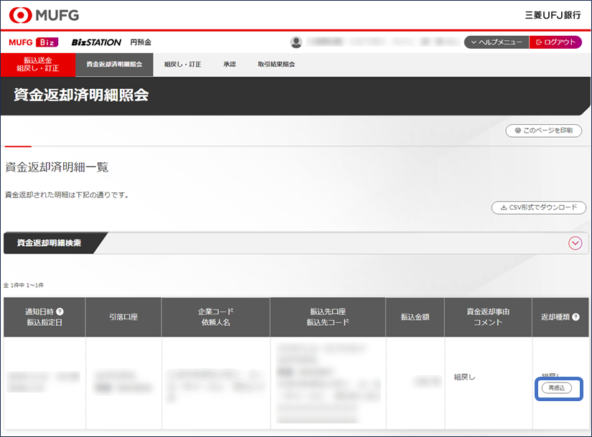592x437 pixels.
Task: Switch to the 資金返却済明細照会 tab
Action: pyautogui.click(x=114, y=65)
